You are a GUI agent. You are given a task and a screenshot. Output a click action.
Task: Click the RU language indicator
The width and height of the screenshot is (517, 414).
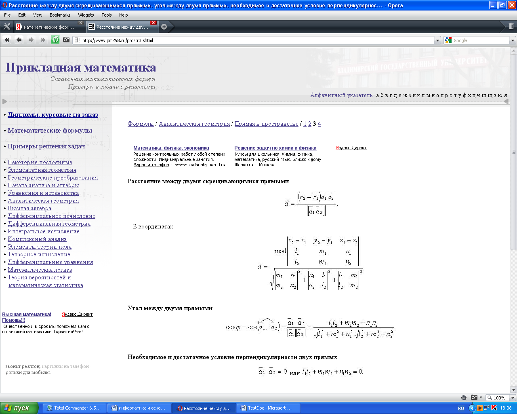[x=461, y=408]
